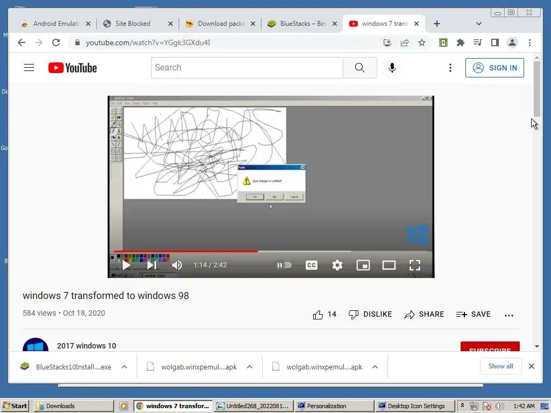
Task: Close the downloads bar
Action: click(531, 366)
